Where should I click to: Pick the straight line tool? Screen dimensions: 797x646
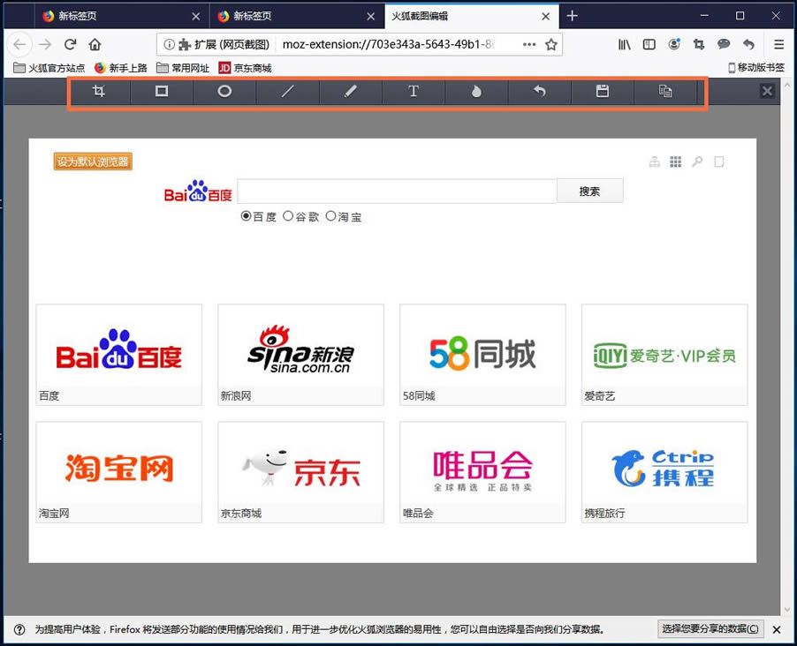point(288,92)
